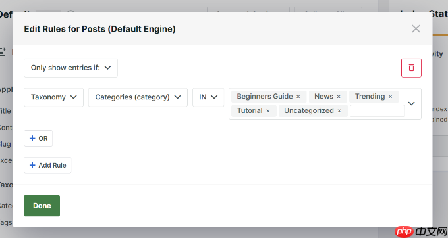448x238 pixels.
Task: Select the 'Tutorial' tag text
Action: coord(250,110)
